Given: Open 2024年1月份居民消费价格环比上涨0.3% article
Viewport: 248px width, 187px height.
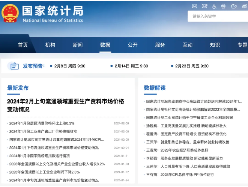Looking at the screenshot, I should coord(42,123).
